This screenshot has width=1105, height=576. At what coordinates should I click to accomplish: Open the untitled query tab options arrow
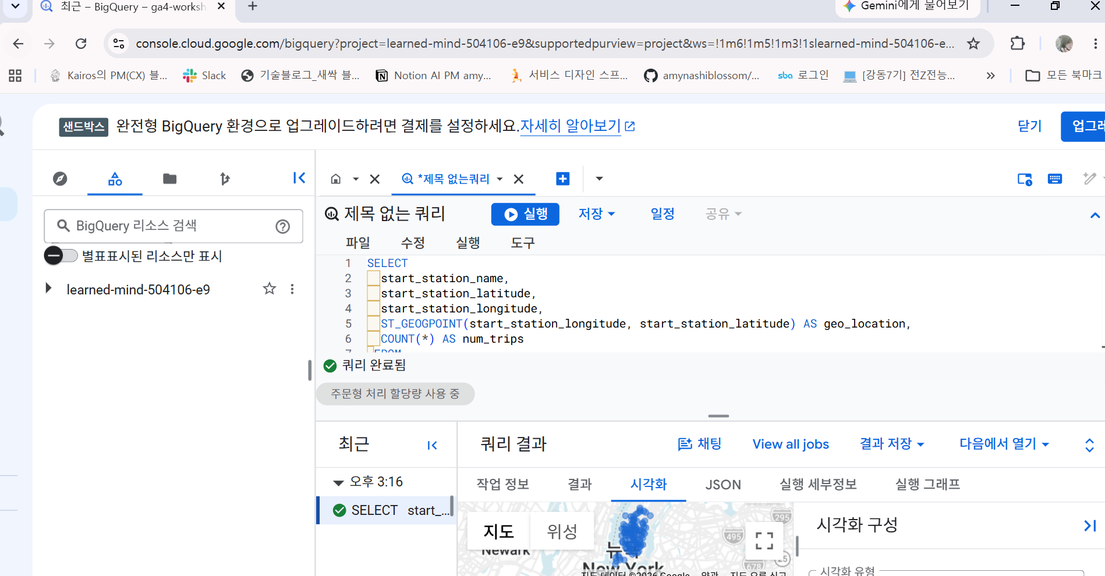[500, 179]
